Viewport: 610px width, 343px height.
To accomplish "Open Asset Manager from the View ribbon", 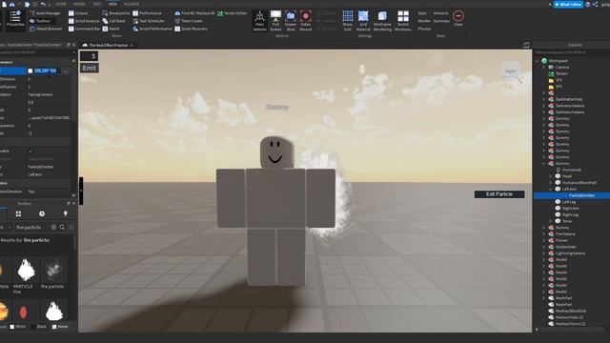I will click(45, 13).
